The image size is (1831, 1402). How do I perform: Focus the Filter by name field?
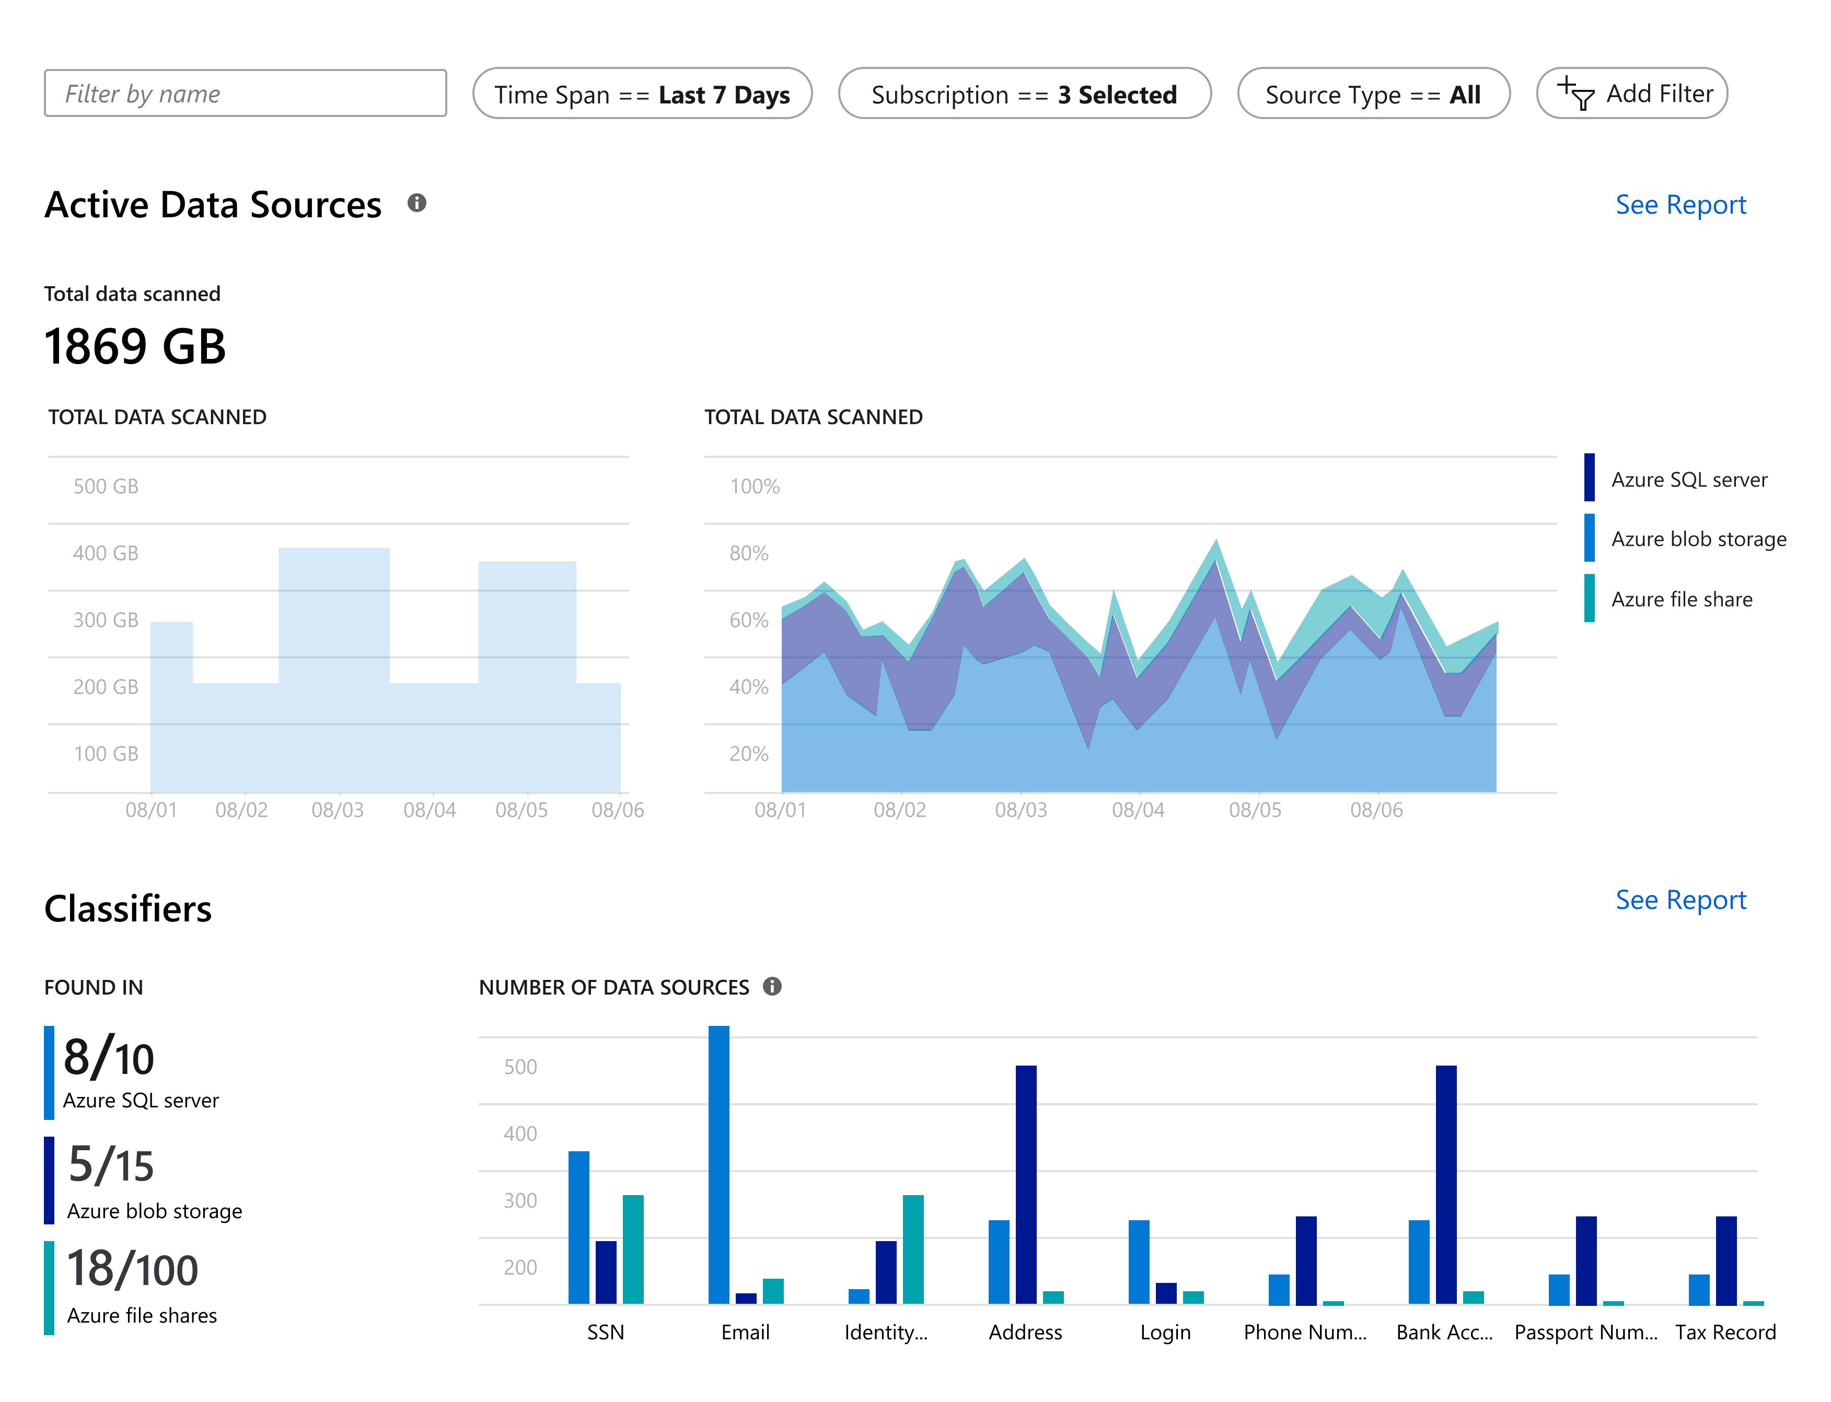[x=246, y=94]
